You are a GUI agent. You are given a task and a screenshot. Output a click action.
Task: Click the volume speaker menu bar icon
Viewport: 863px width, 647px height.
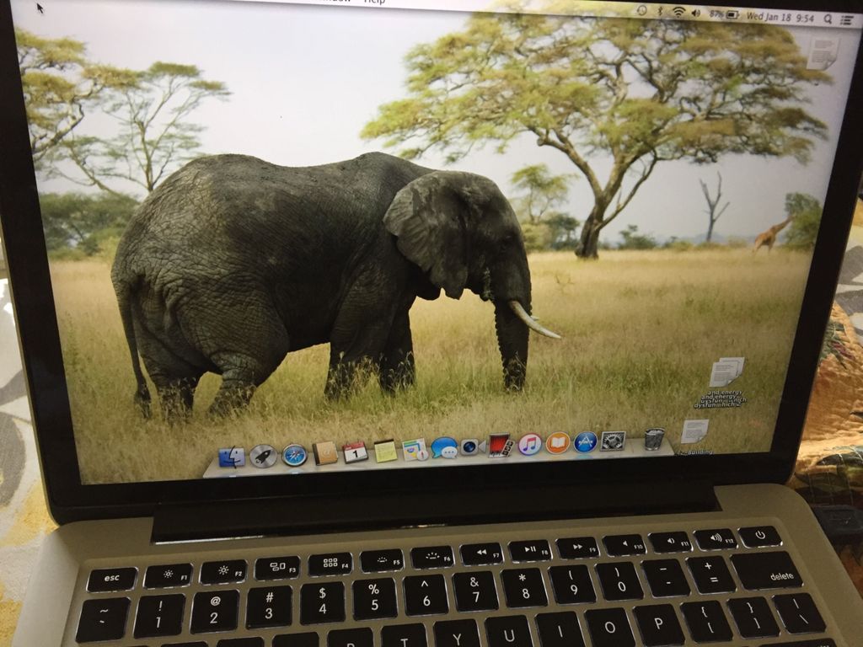pos(696,13)
